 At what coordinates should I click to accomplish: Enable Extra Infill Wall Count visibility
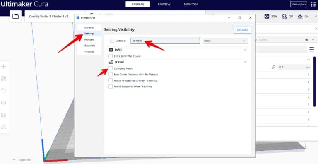(x=111, y=56)
